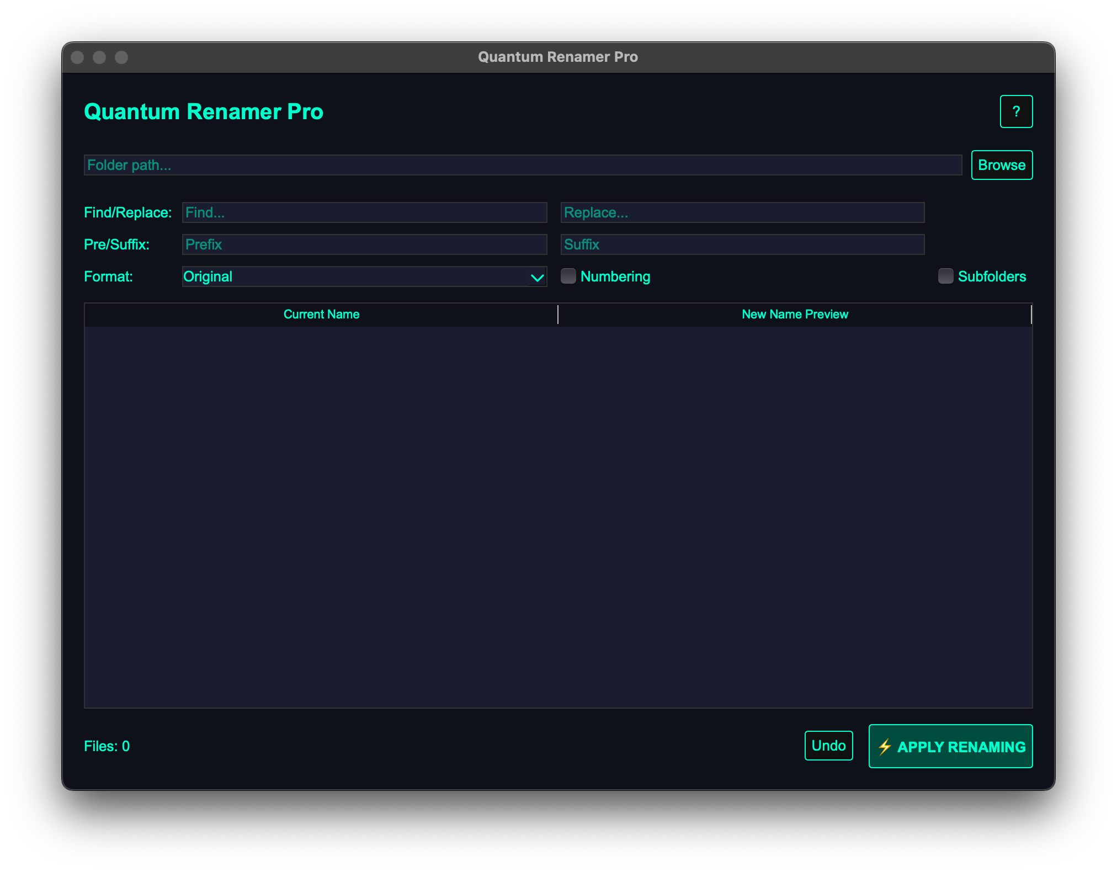The height and width of the screenshot is (872, 1117).
Task: Toggle the Subfolders checkbox
Action: coord(945,276)
